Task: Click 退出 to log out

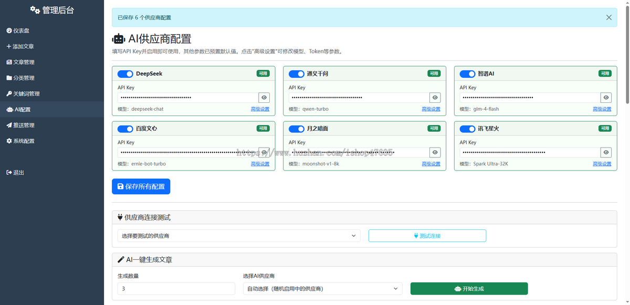Action: coord(52,172)
